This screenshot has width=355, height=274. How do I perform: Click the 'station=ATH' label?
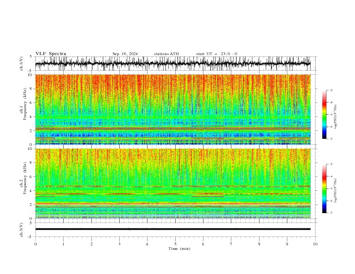click(166, 54)
